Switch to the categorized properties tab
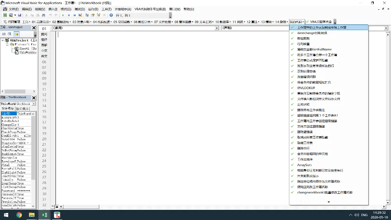Viewport: 391px width, 220px height. 22,109
